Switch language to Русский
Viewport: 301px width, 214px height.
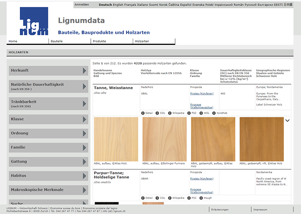click(251, 5)
